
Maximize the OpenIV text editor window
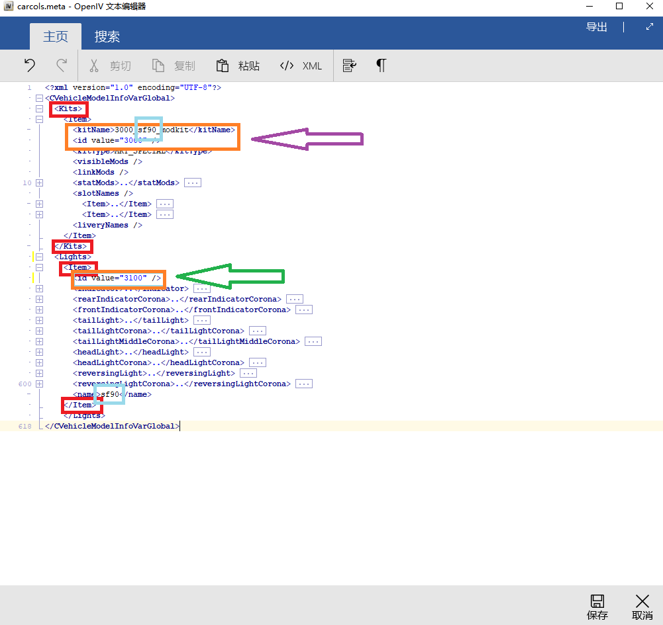point(619,7)
